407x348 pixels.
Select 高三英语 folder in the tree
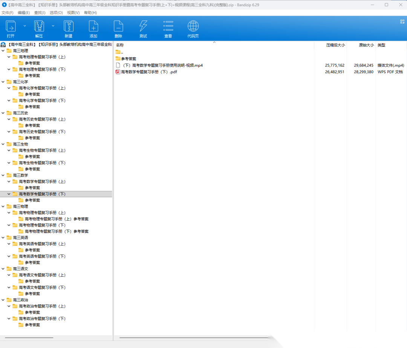click(20, 238)
